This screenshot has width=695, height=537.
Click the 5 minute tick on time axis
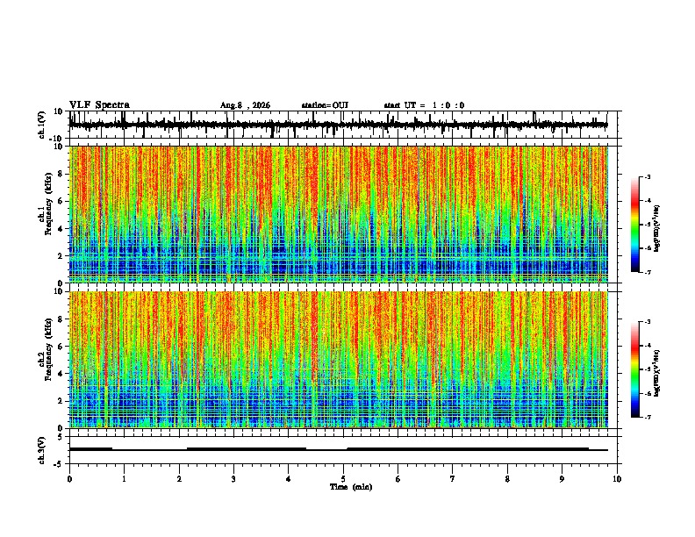(x=343, y=479)
